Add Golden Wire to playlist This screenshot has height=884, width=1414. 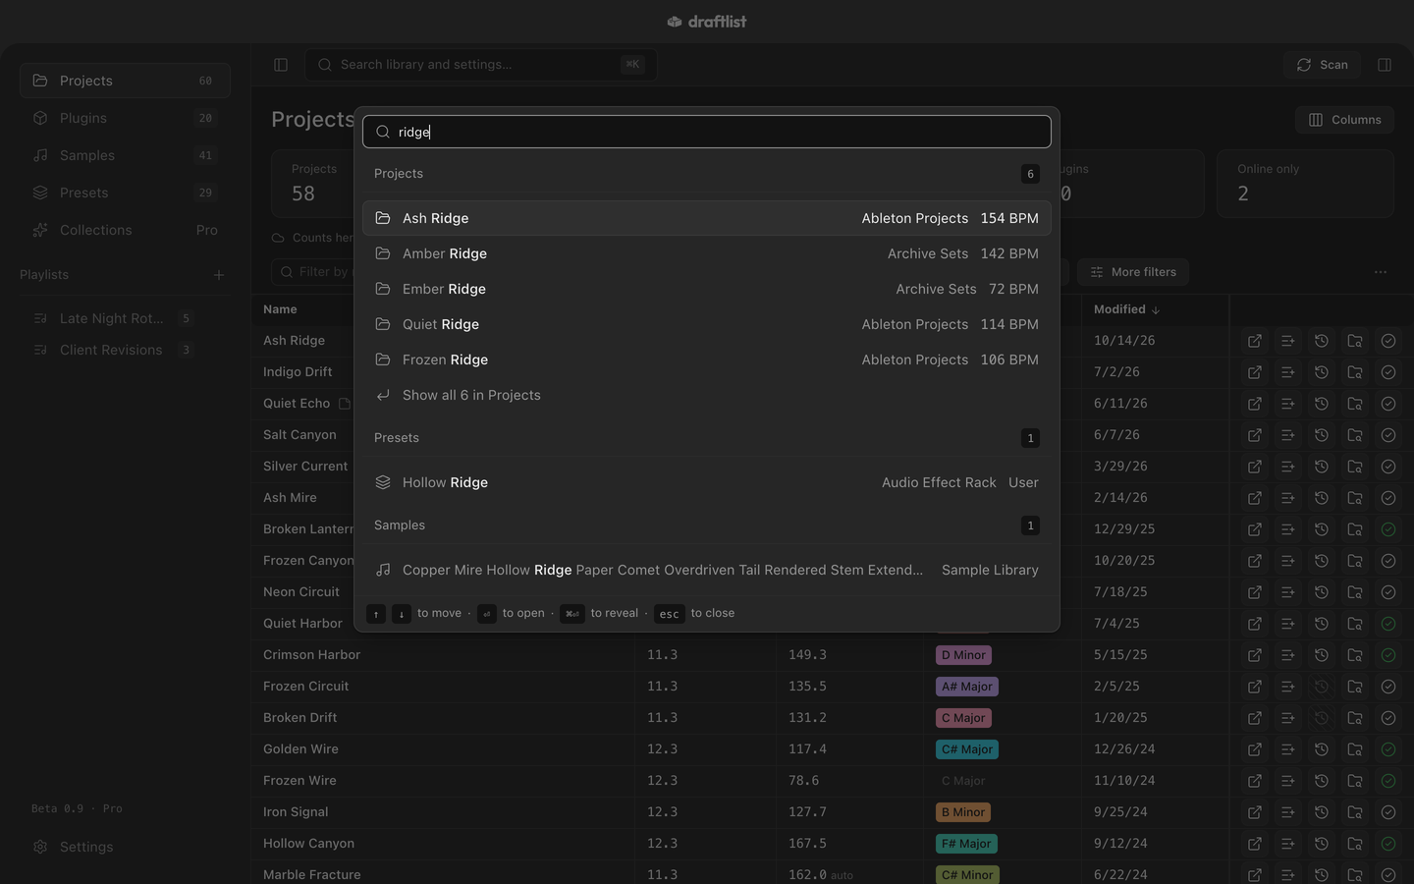(1288, 749)
